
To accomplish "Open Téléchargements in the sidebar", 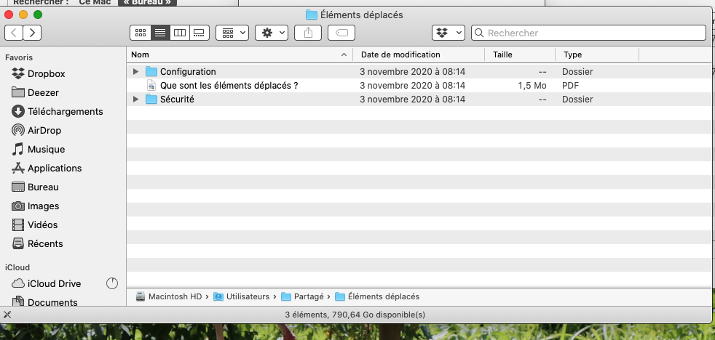I will click(57, 111).
